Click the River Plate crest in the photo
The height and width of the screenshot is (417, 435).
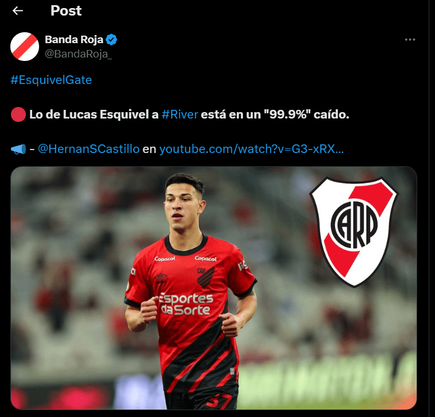[x=354, y=232]
